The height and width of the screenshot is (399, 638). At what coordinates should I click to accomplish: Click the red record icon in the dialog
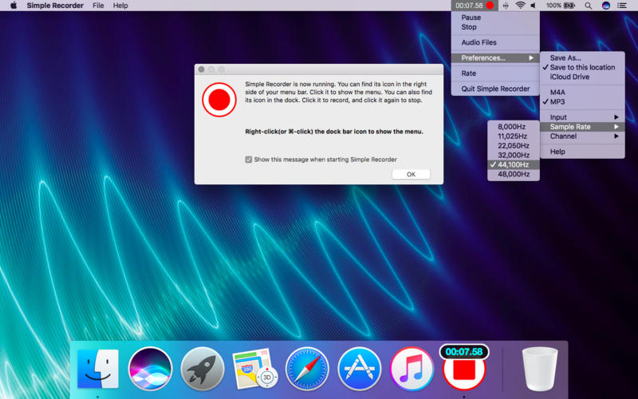tap(219, 100)
